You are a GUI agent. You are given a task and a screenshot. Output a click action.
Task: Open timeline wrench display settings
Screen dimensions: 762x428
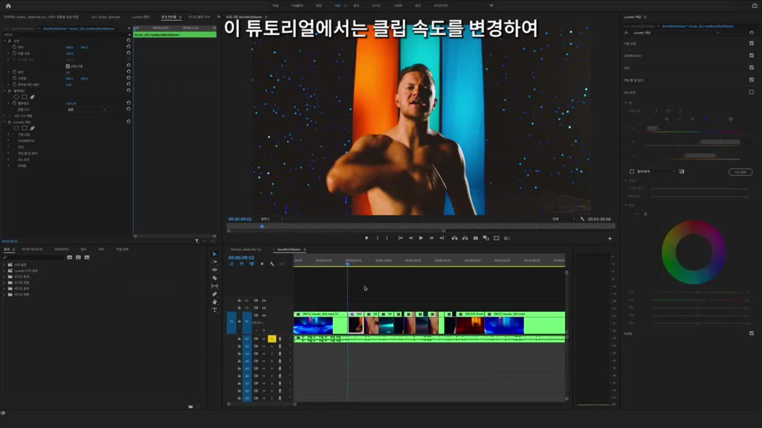272,264
